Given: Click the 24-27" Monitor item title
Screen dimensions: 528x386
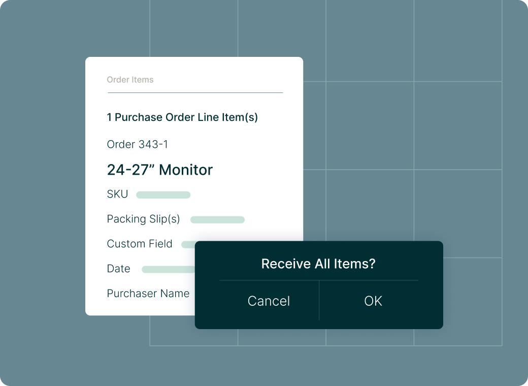Looking at the screenshot, I should [x=159, y=170].
